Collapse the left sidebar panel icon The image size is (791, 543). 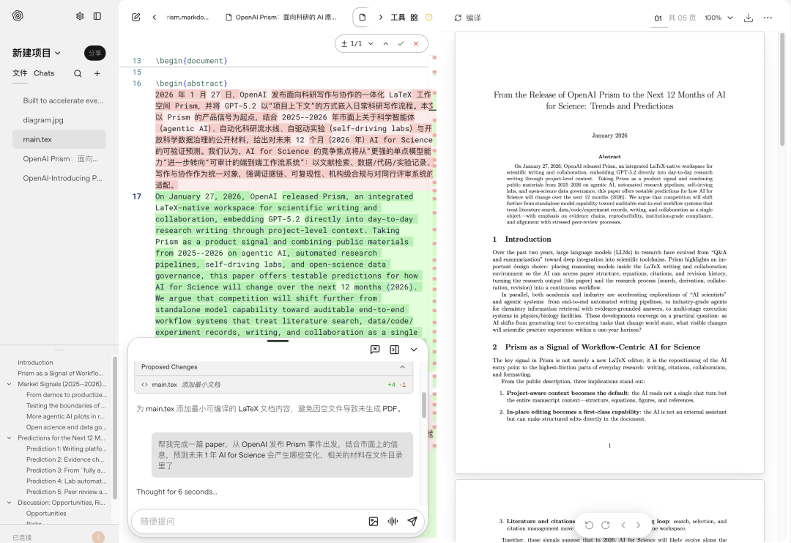[97, 16]
